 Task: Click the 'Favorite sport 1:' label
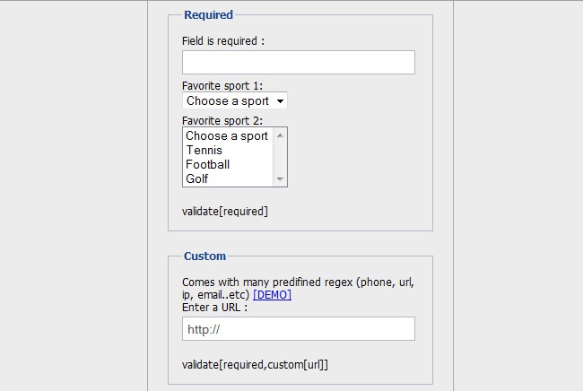pos(222,86)
